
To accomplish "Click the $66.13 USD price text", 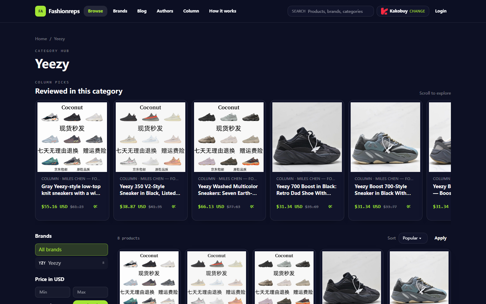I will [x=211, y=206].
